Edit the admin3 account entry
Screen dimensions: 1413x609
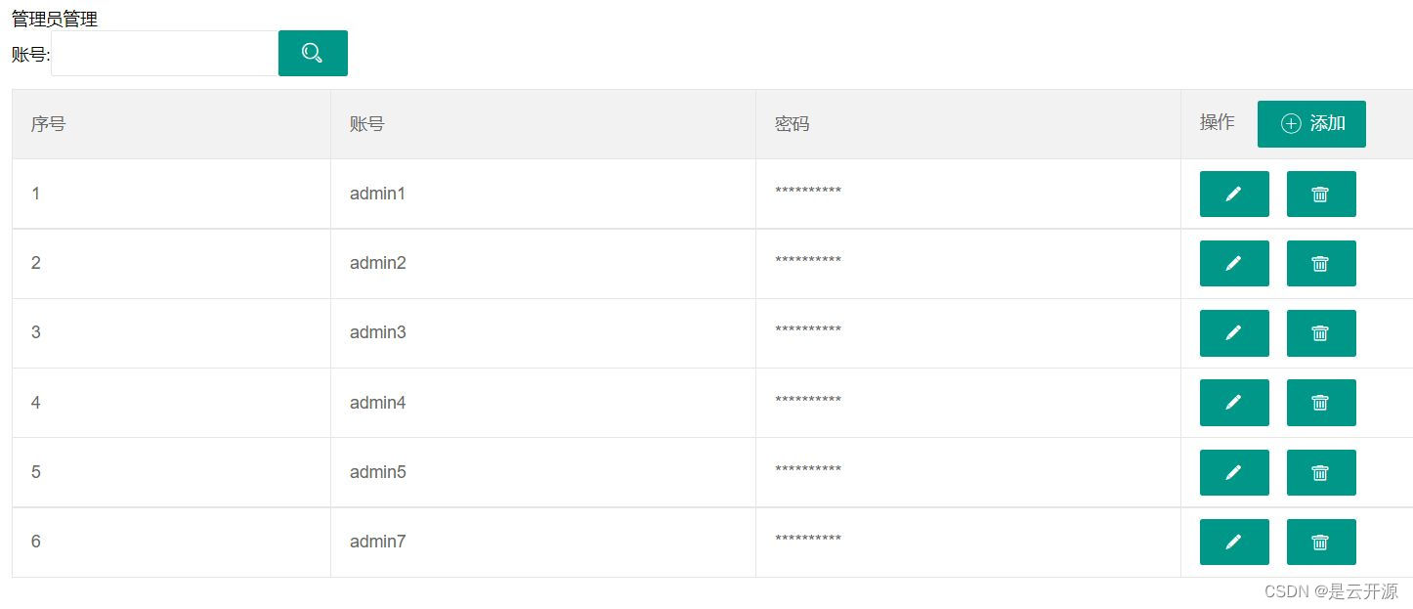tap(1234, 332)
